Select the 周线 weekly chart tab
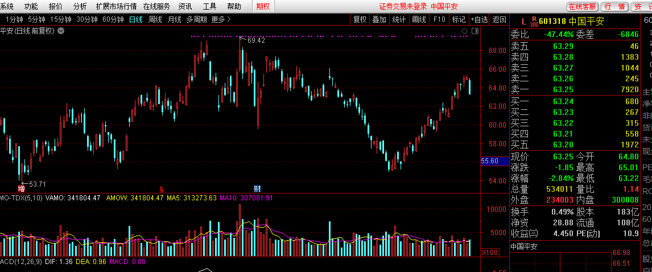This screenshot has width=652, height=272. pyautogui.click(x=155, y=19)
